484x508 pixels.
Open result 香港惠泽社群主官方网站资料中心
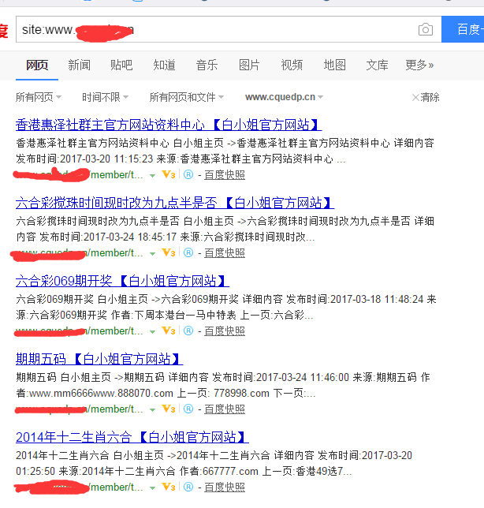(169, 125)
